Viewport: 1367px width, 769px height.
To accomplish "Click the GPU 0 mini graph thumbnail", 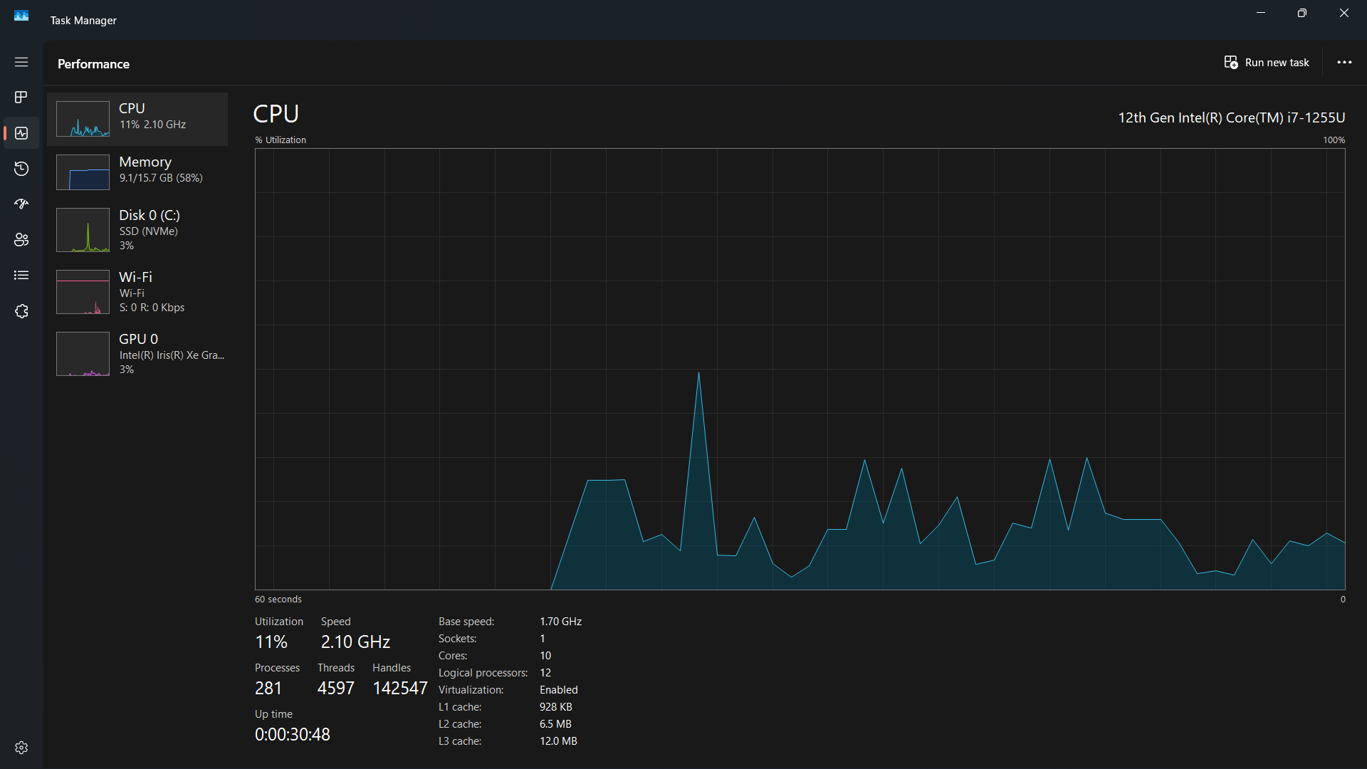I will pos(83,354).
